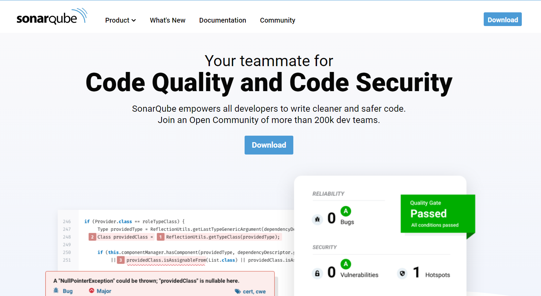Click the bug icon next to Bugs count
Screen dimensions: 541x296
[317, 219]
